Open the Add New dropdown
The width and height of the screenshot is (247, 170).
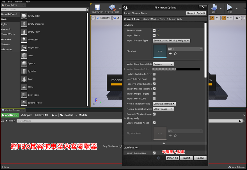pyautogui.click(x=10, y=115)
